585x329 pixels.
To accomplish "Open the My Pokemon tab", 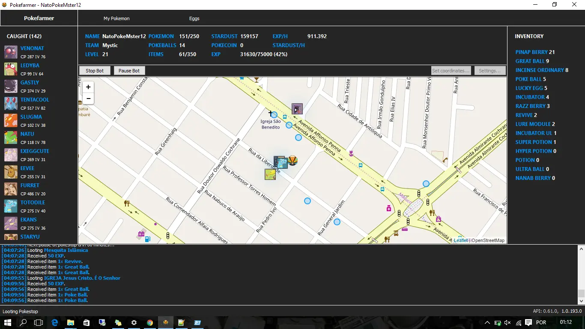I will 116,18.
